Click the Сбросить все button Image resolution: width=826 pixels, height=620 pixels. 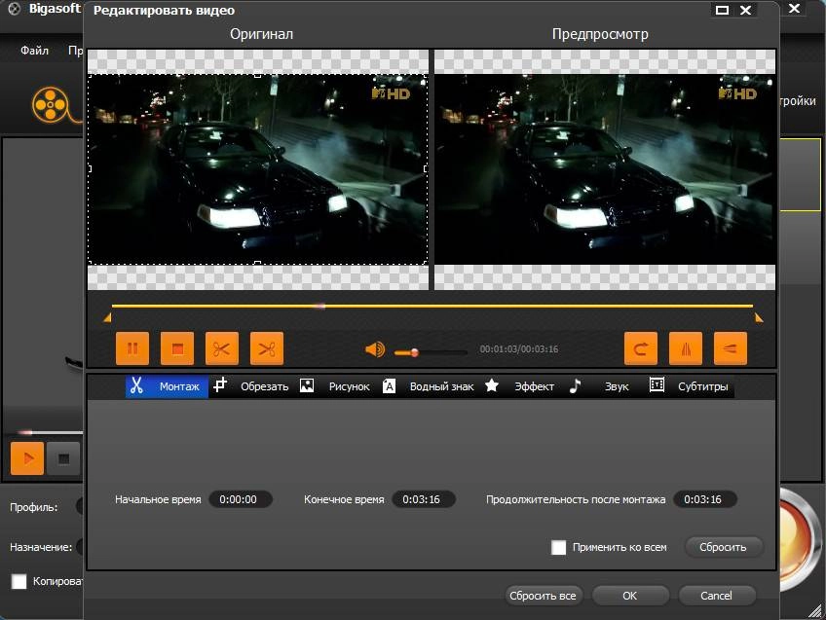543,596
